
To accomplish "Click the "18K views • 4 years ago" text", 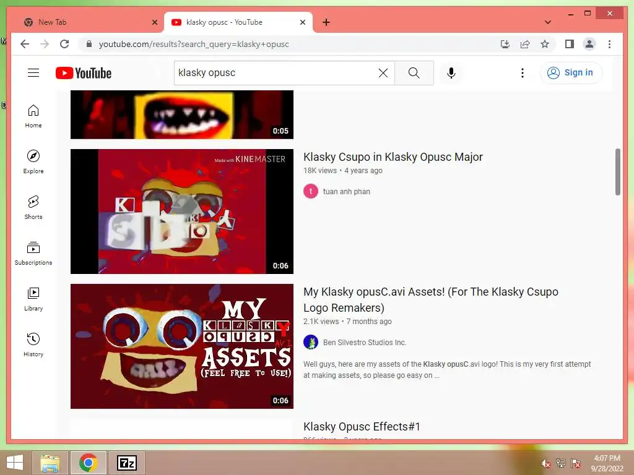I will point(343,171).
